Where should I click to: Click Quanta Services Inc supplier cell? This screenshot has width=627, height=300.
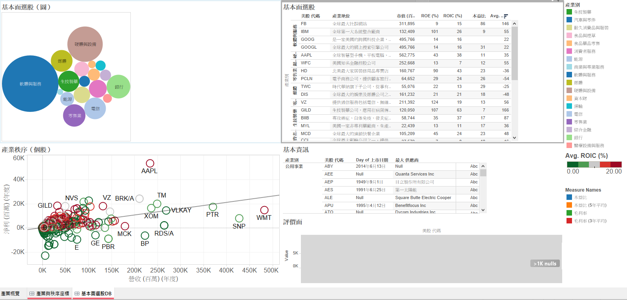click(x=414, y=174)
